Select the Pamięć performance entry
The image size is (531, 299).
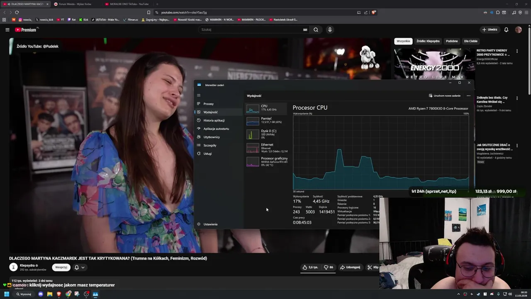(x=266, y=120)
